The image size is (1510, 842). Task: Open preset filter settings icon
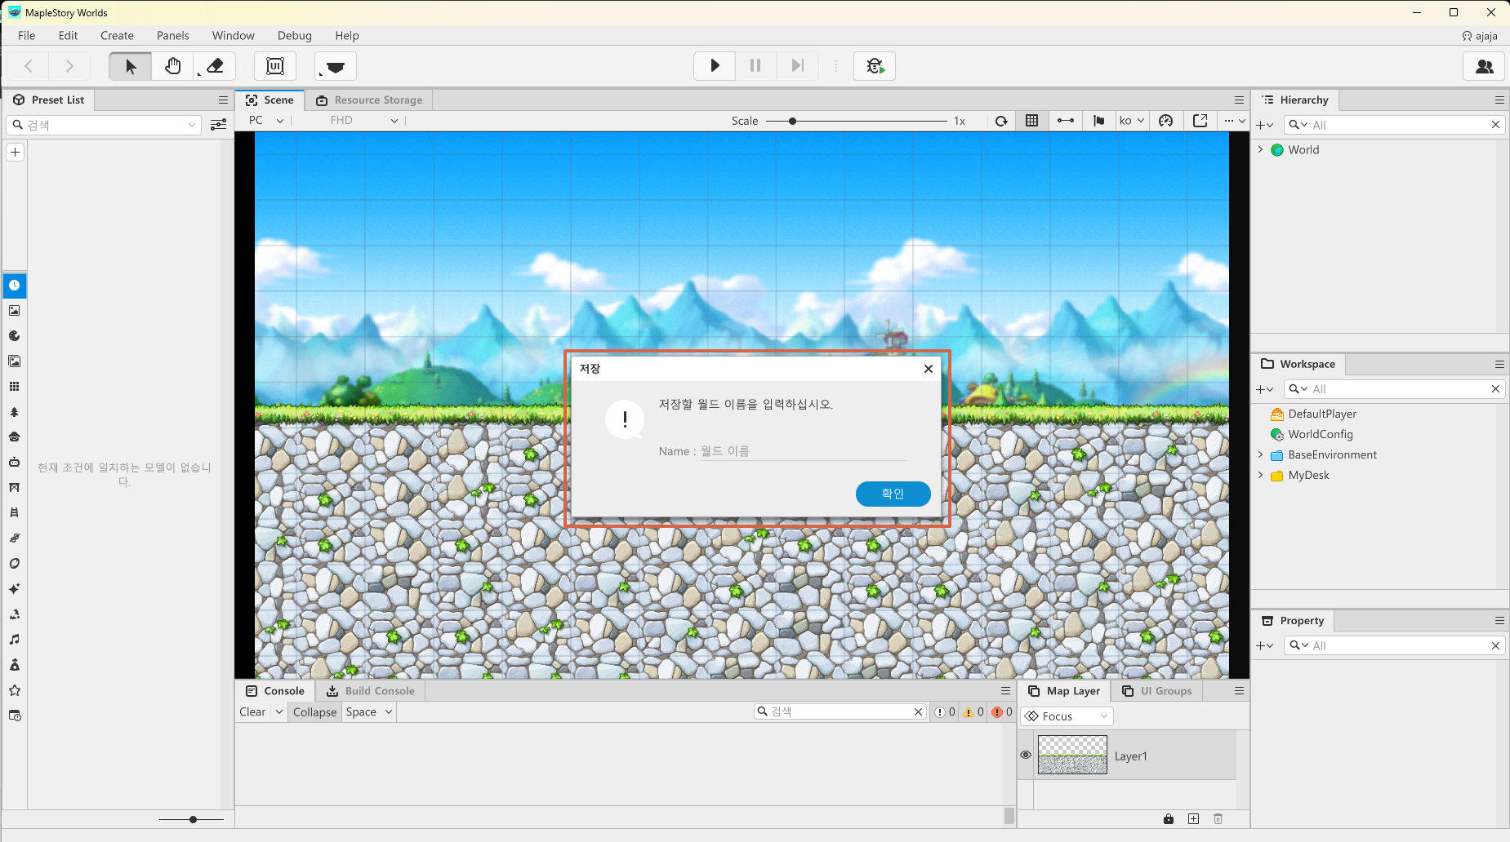pos(218,125)
